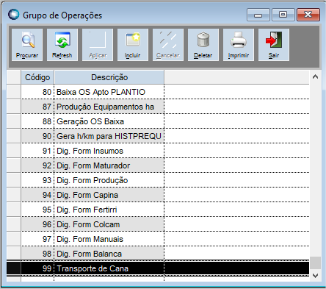326x289 pixels.
Task: Select row Dig. Form Balanca
Action: (158, 254)
